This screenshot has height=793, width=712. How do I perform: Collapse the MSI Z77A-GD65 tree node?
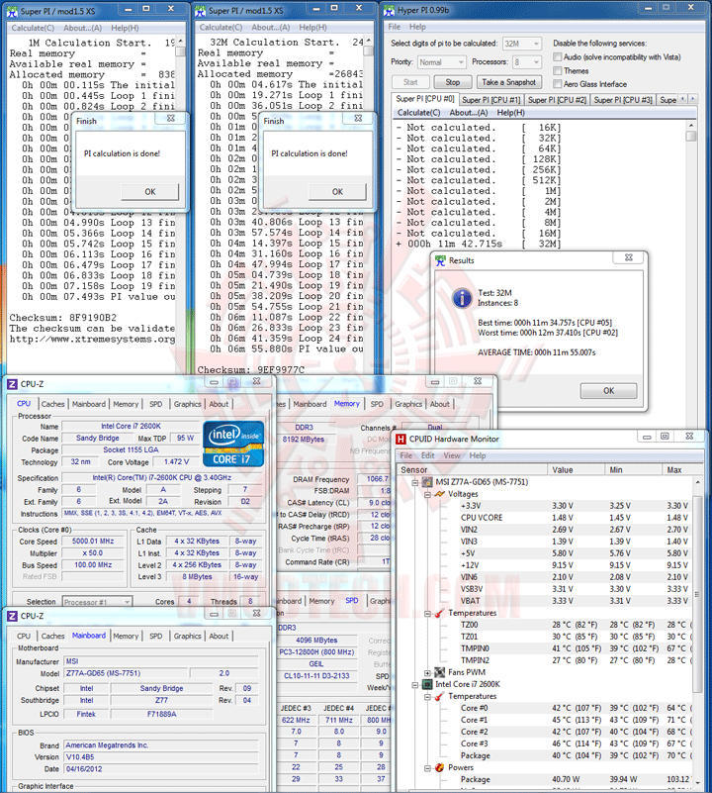(415, 482)
